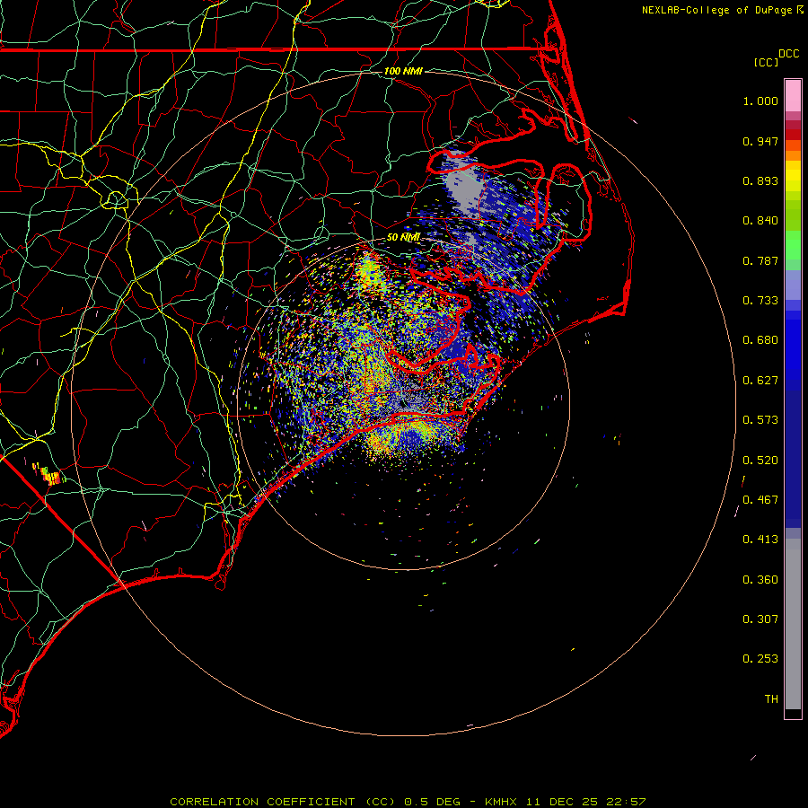Click the TH threshold label

click(x=771, y=699)
